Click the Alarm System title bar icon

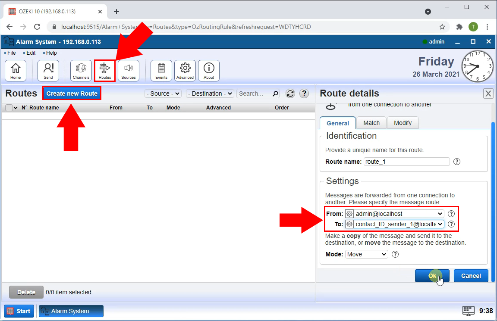click(9, 41)
